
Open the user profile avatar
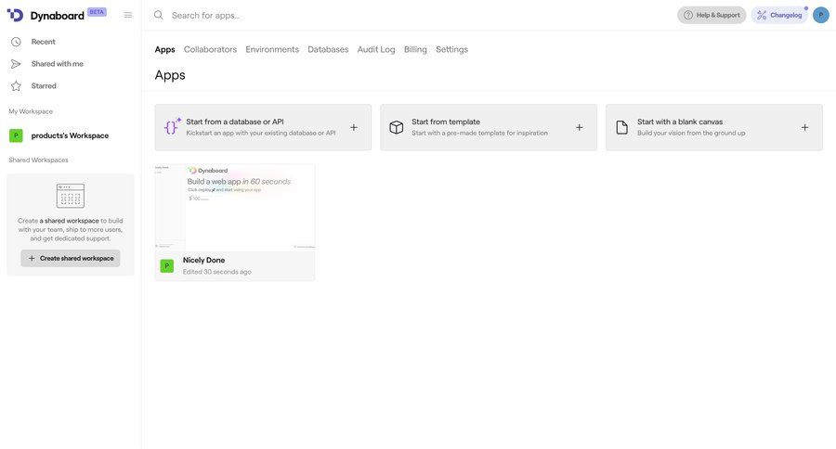coord(821,15)
